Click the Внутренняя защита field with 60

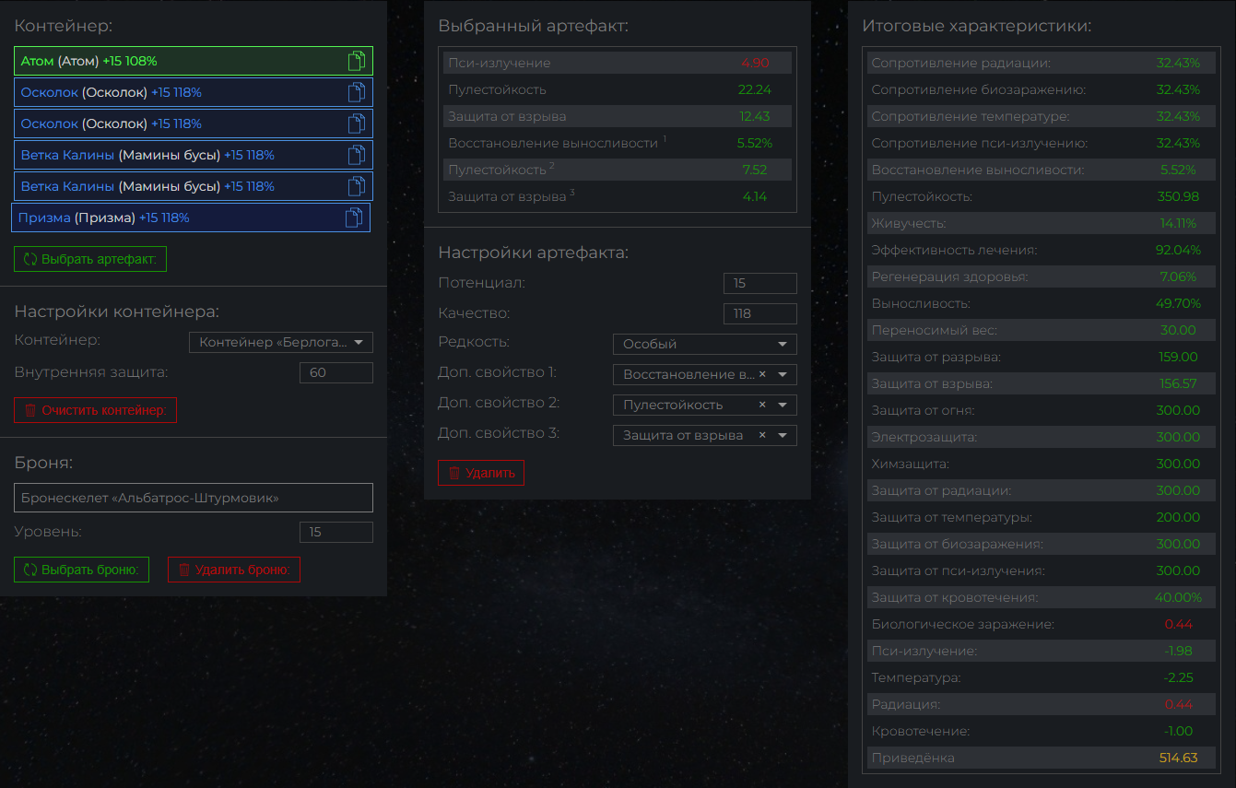(336, 372)
